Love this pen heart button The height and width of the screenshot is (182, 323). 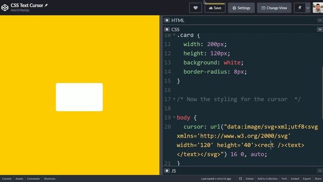coord(195,8)
